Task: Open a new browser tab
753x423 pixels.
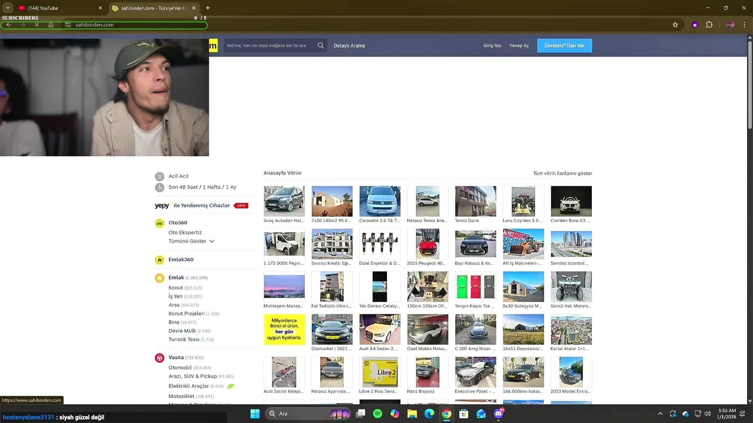Action: tap(208, 8)
